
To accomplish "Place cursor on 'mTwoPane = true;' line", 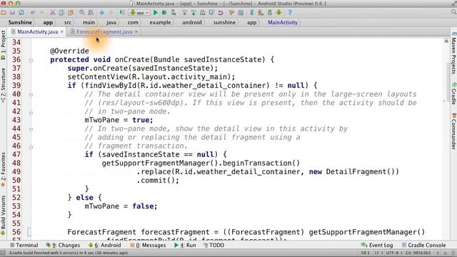I will tap(119, 120).
